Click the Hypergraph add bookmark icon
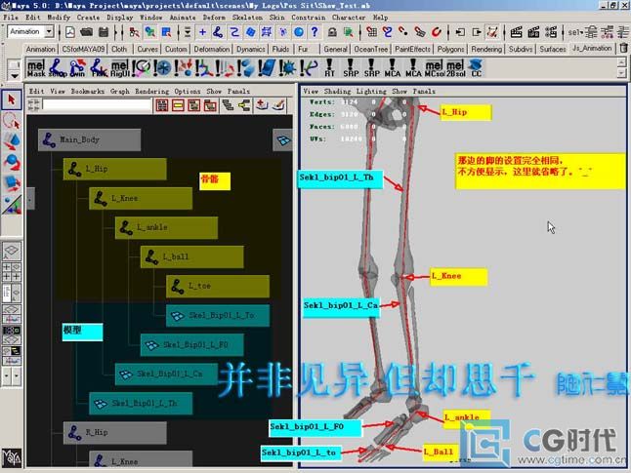The image size is (631, 473). (x=262, y=105)
